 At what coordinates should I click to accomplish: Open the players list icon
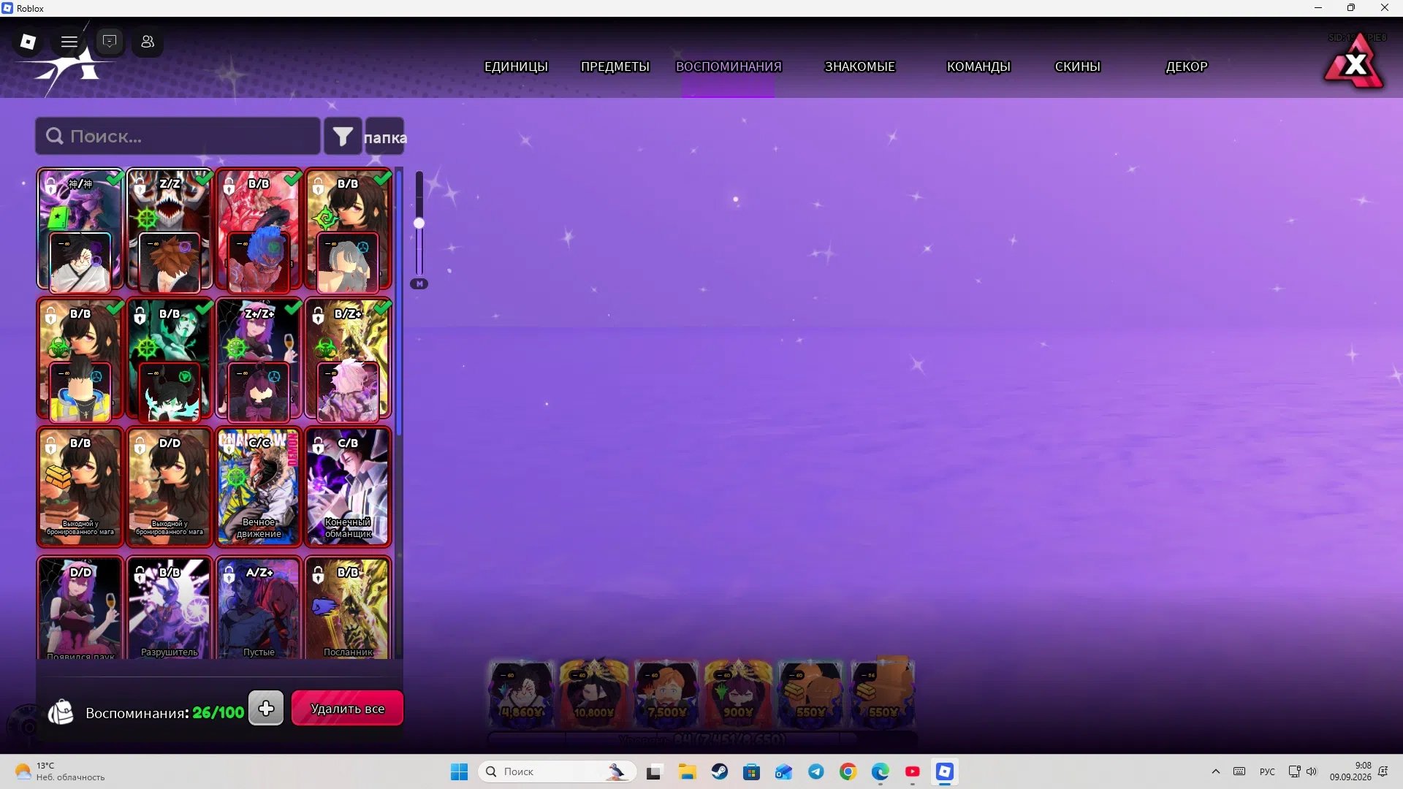148,42
